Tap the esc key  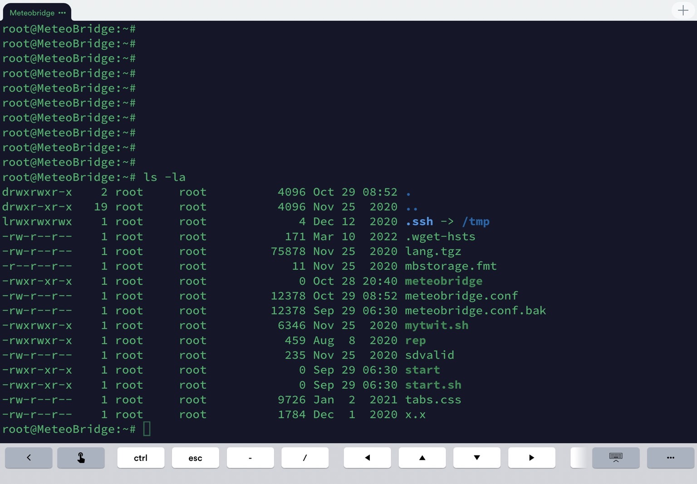[x=196, y=458]
